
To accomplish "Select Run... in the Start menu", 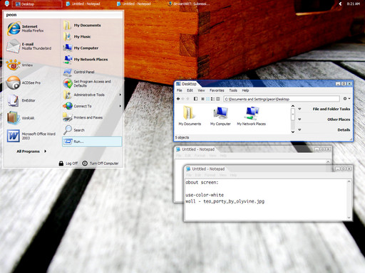I will (x=92, y=141).
